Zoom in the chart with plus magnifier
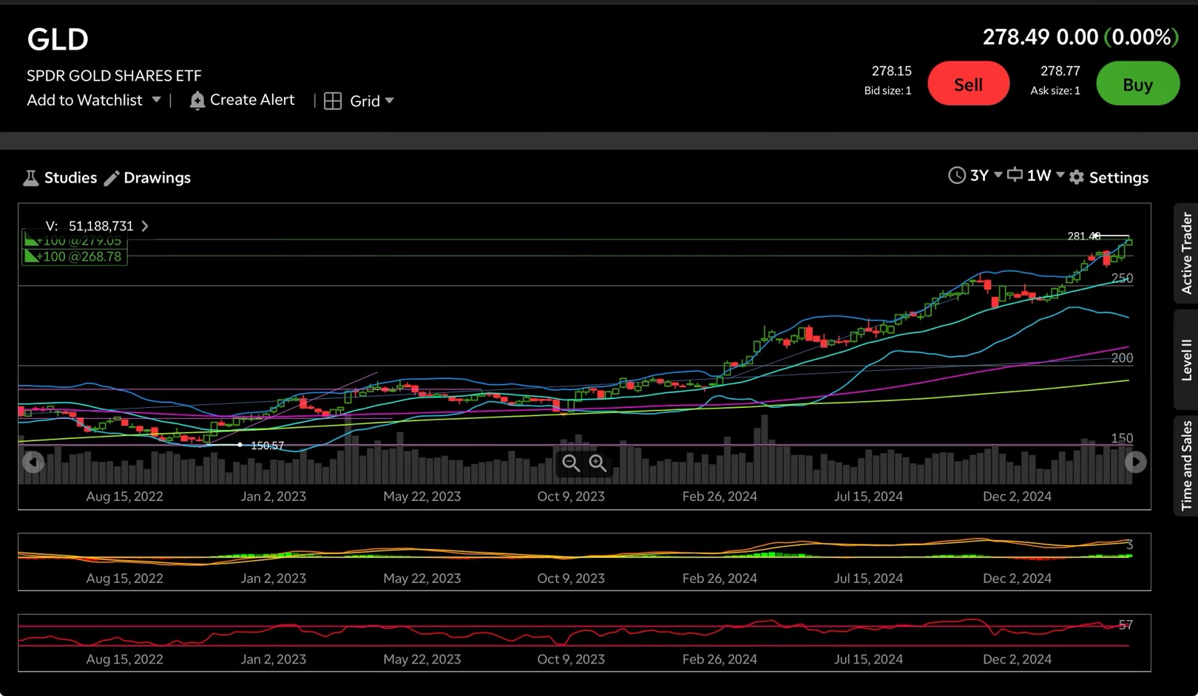 [x=598, y=463]
